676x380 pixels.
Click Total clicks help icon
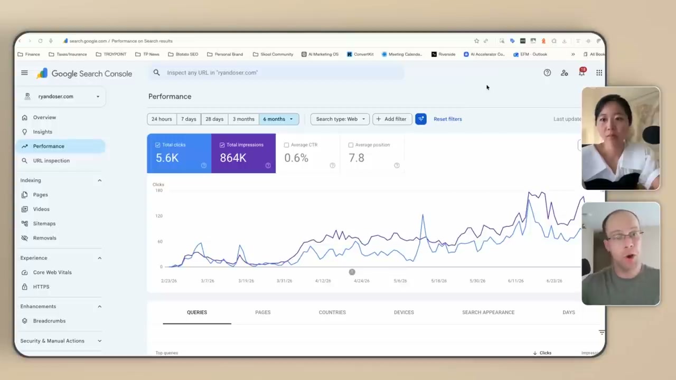click(203, 166)
